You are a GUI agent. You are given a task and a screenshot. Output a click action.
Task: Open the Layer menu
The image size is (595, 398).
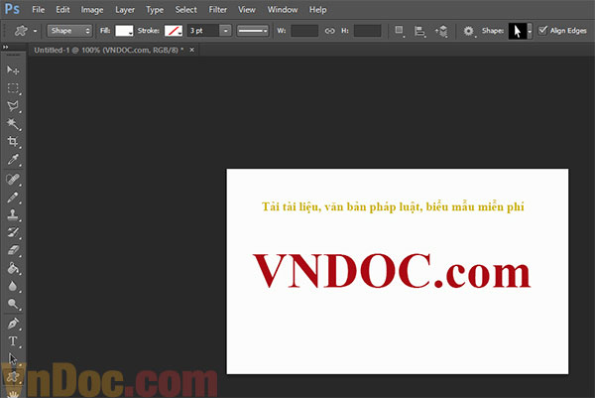coord(125,10)
